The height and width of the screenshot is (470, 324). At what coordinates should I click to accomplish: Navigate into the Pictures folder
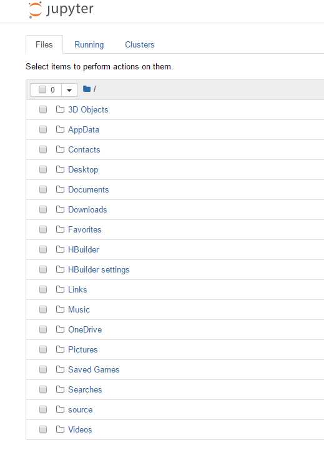[83, 349]
